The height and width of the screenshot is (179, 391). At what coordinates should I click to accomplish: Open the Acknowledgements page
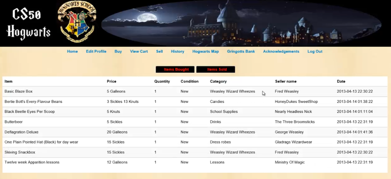coord(281,51)
